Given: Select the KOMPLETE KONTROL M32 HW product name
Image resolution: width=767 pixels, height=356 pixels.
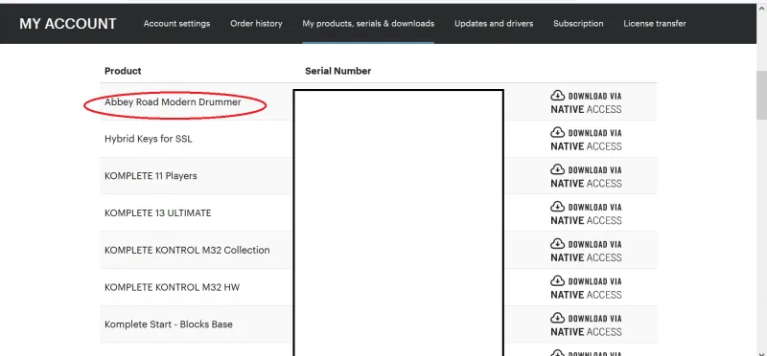Looking at the screenshot, I should [173, 287].
